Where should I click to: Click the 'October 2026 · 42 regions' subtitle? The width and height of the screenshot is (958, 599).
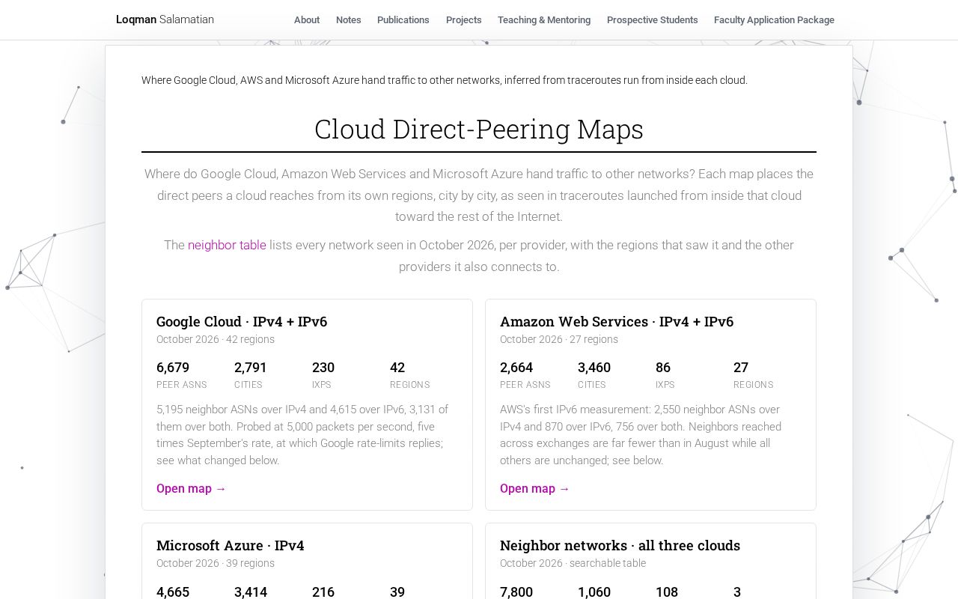coord(216,339)
